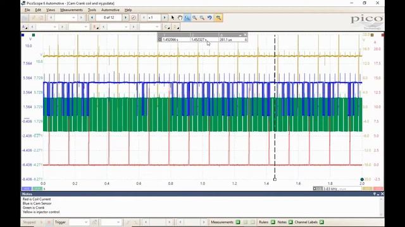This screenshot has height=227, width=405.
Task: Click the 'Blue is Cam Sensor' note
Action: point(37,203)
